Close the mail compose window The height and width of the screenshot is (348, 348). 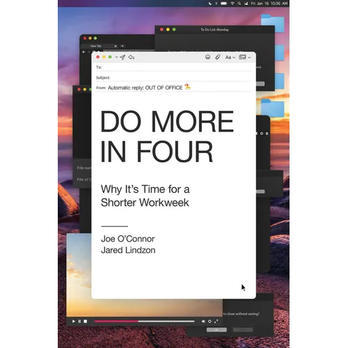tap(98, 57)
